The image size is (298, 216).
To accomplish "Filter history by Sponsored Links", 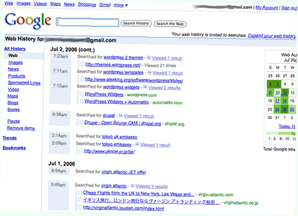I will pos(24,83).
